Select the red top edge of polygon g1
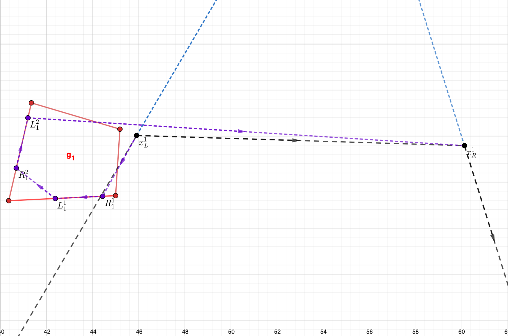 pyautogui.click(x=76, y=116)
